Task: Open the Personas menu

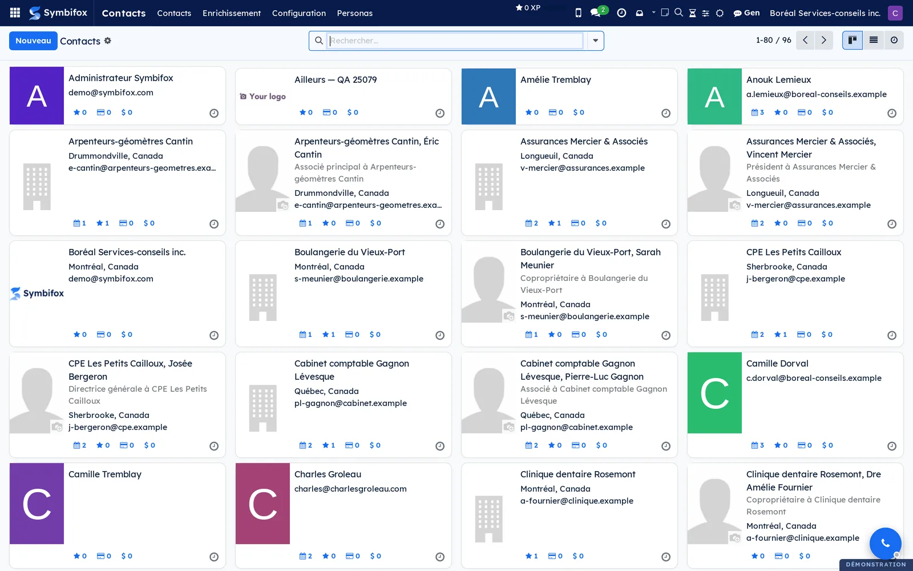Action: point(355,13)
